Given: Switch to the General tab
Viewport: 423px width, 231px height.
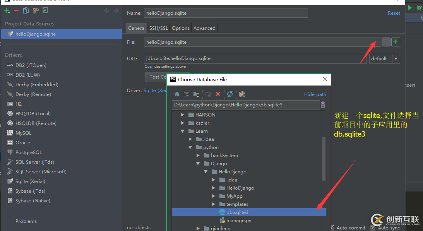Looking at the screenshot, I should pos(137,28).
